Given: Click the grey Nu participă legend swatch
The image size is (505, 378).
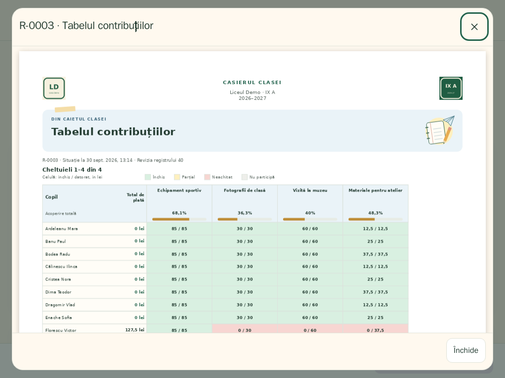Looking at the screenshot, I should coord(245,177).
